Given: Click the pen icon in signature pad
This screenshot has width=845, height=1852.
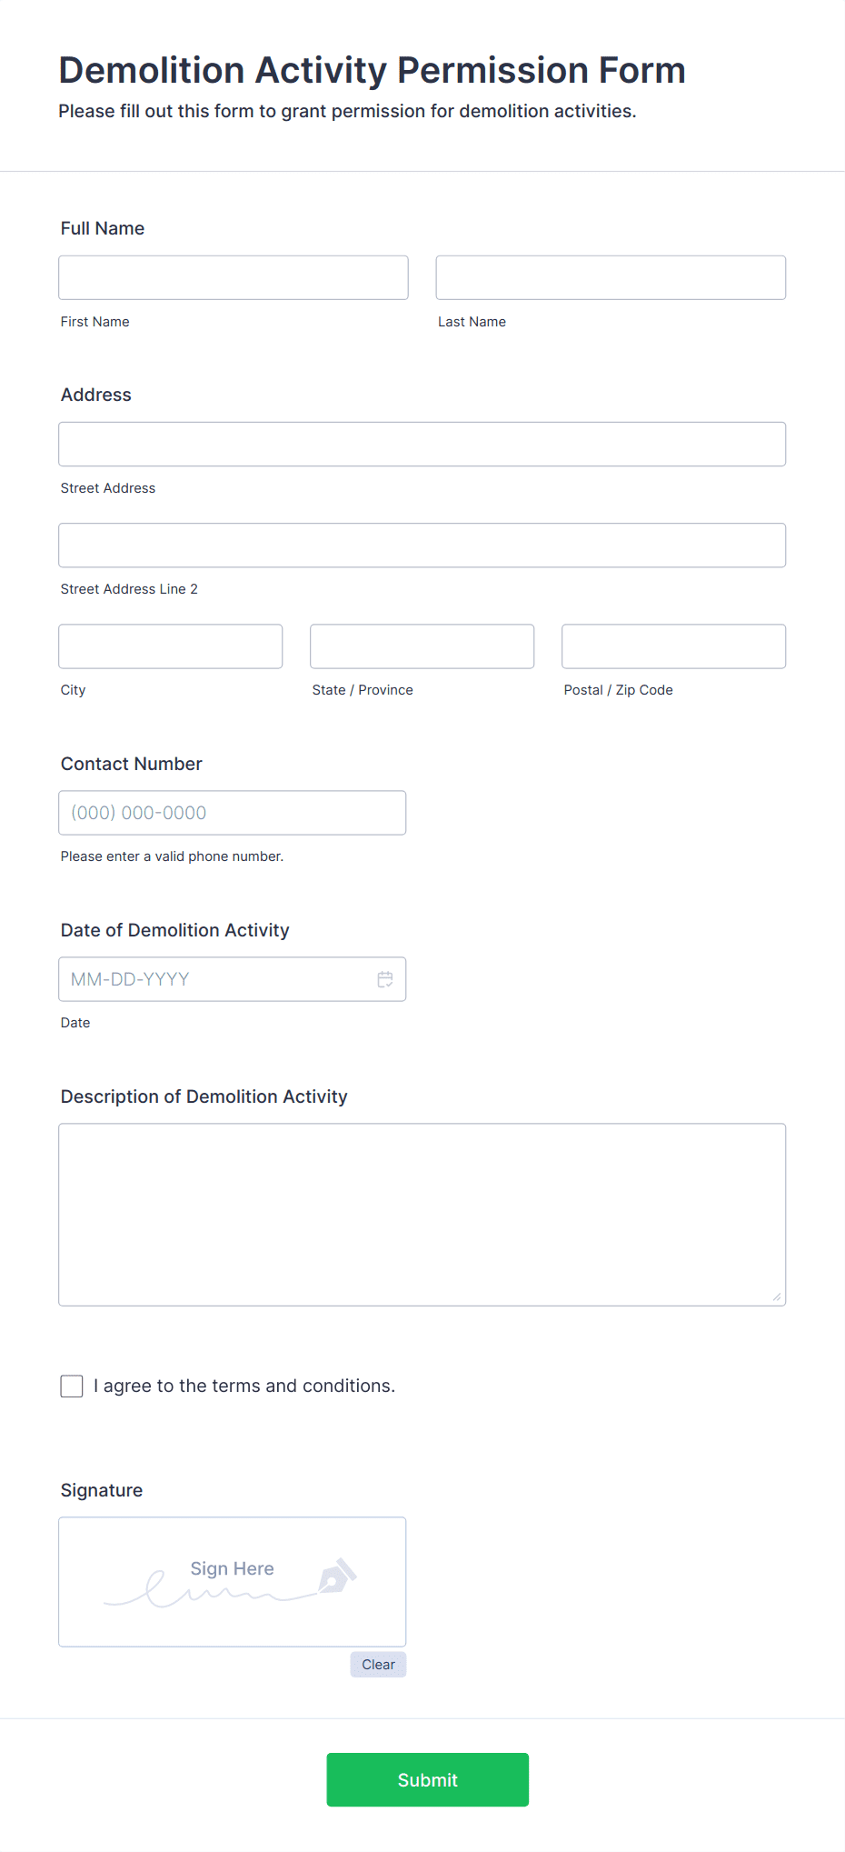Looking at the screenshot, I should pyautogui.click(x=337, y=1576).
